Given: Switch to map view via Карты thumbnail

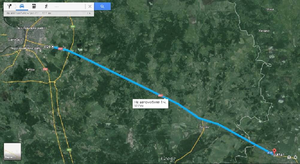Looking at the screenshot, I should 12,151.
